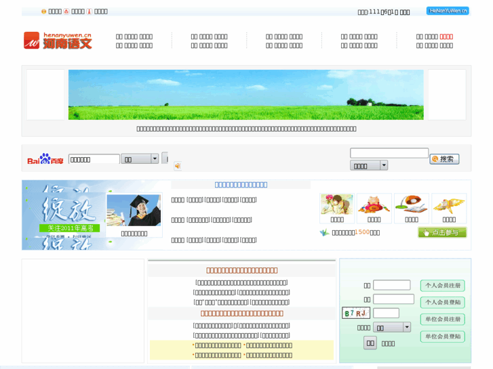493x369 pixels.
Task: Click the 河南语文 henanyuwen.cn site logo
Action: click(58, 41)
